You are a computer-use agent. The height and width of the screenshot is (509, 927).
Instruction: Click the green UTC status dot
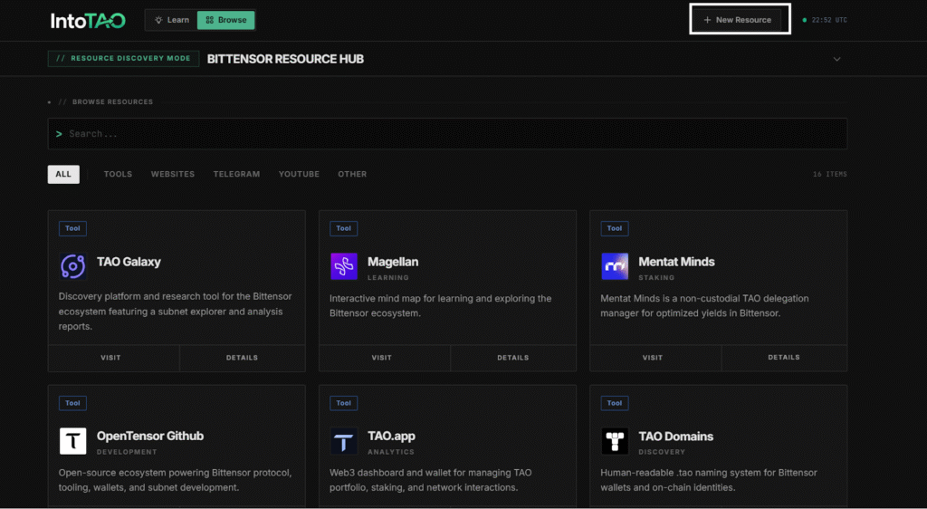pyautogui.click(x=805, y=20)
